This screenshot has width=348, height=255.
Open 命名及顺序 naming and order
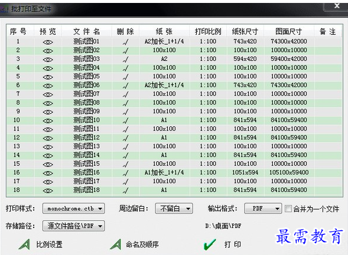coord(142,244)
